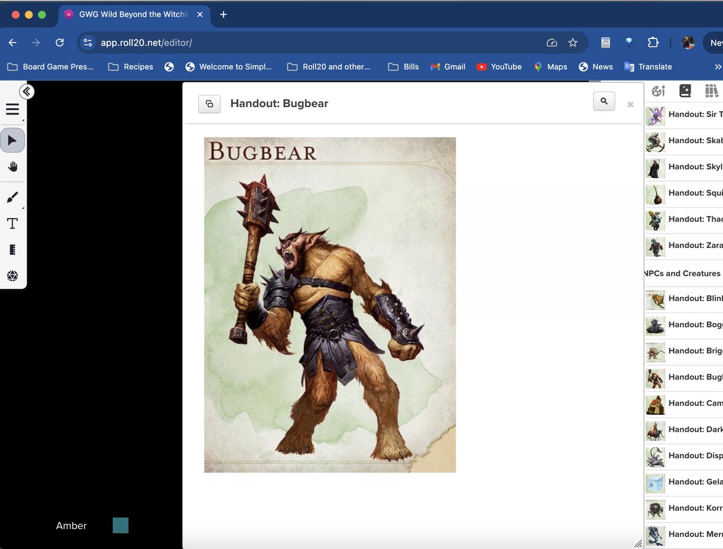The height and width of the screenshot is (549, 723).
Task: Click the magnifier button in handout header
Action: click(604, 102)
